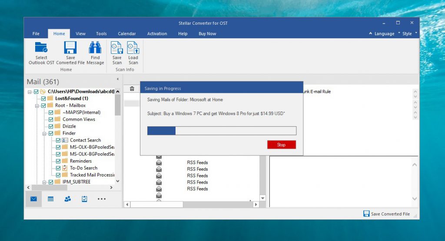
Task: Click Save Converted File status link
Action: (390, 214)
